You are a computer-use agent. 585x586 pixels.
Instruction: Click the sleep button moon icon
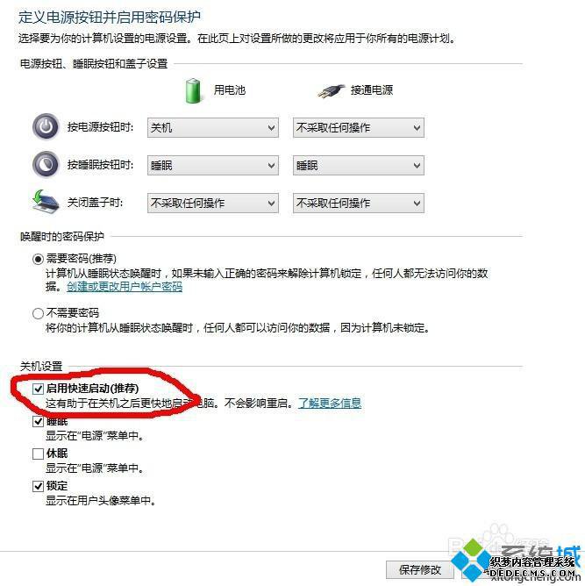[46, 164]
